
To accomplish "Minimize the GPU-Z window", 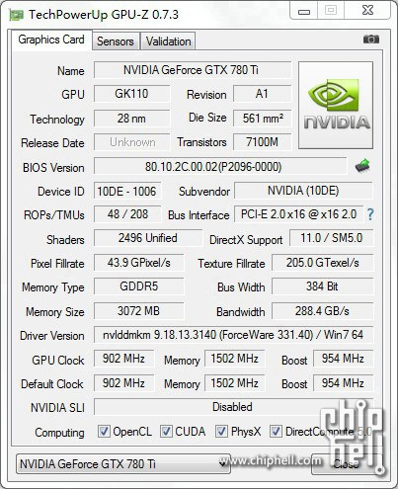I will pos(304,11).
